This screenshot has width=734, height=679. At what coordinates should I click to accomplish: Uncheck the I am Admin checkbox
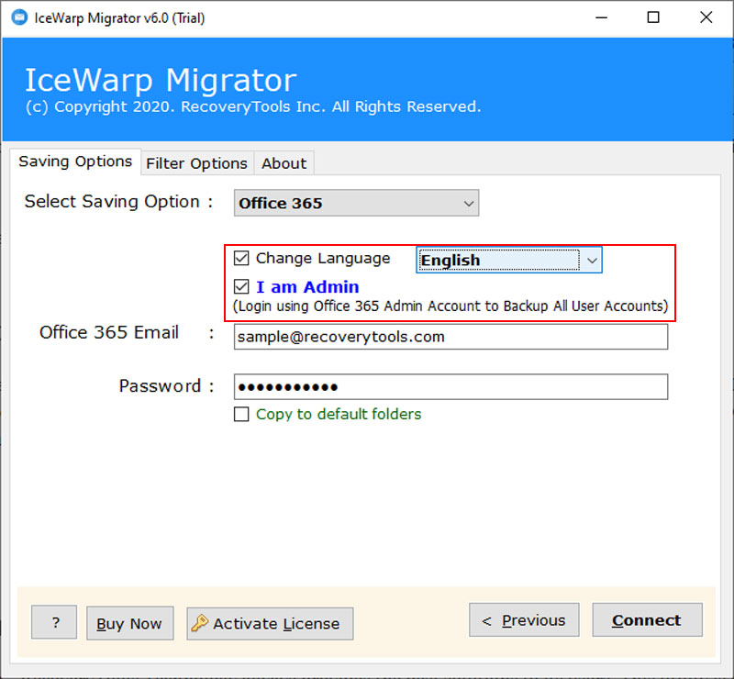[241, 286]
